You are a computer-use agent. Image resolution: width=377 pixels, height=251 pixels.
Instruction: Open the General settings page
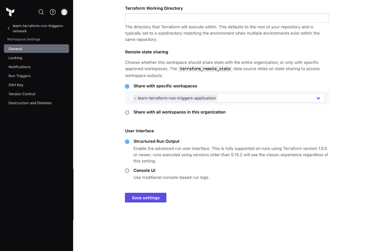(36, 49)
